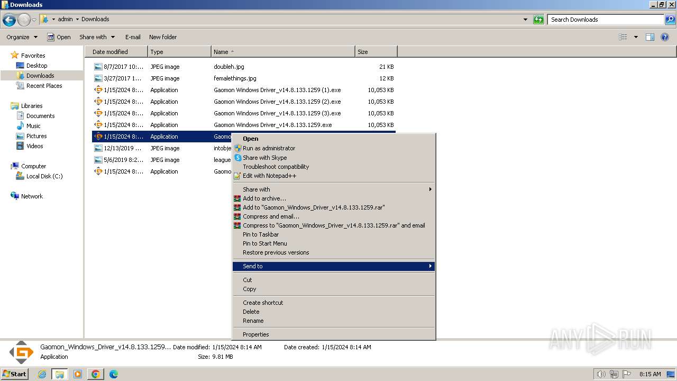Screen dimensions: 677x381
Task: Choose Run as administrator
Action: pos(333,148)
